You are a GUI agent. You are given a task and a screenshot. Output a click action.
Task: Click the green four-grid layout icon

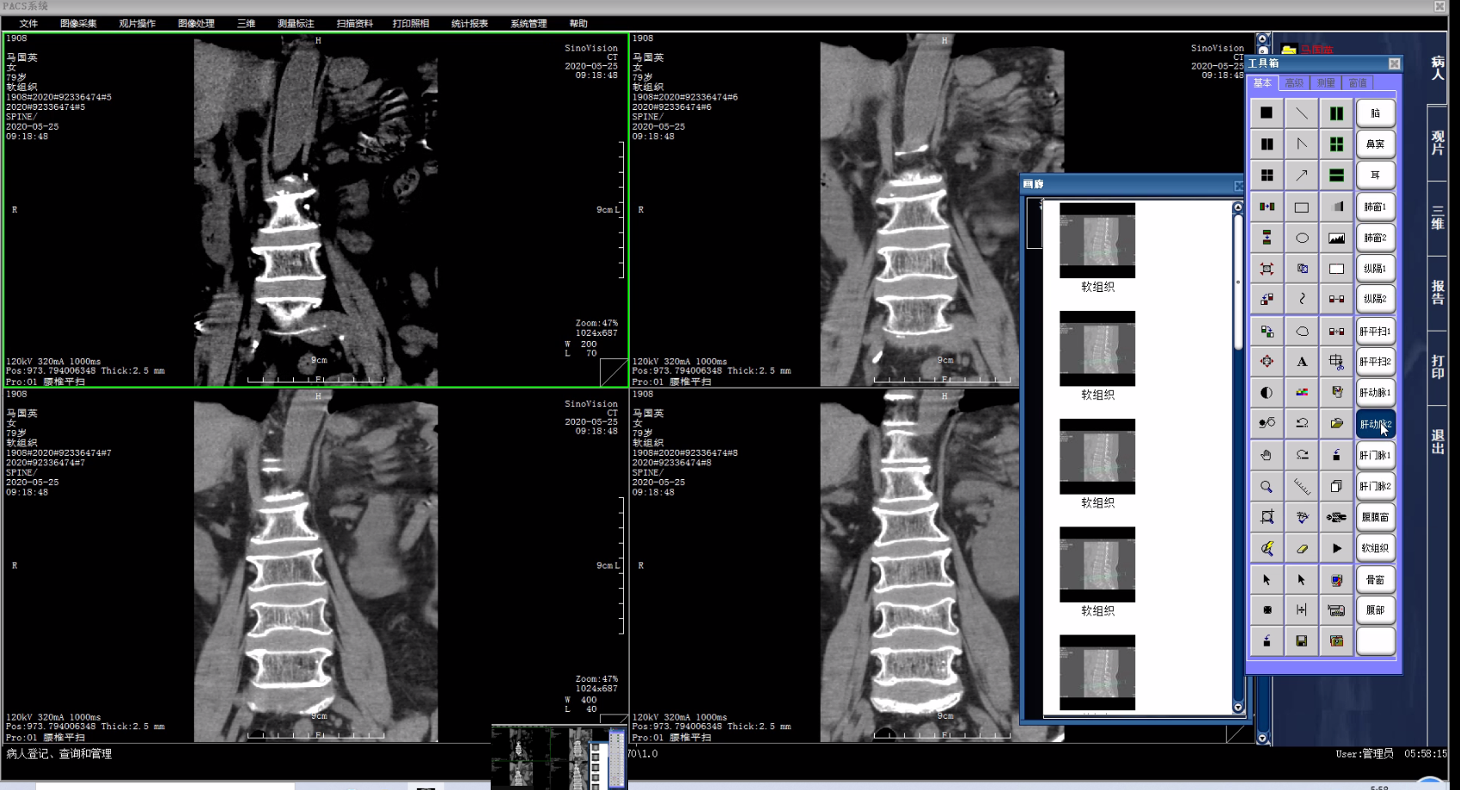coord(1336,144)
